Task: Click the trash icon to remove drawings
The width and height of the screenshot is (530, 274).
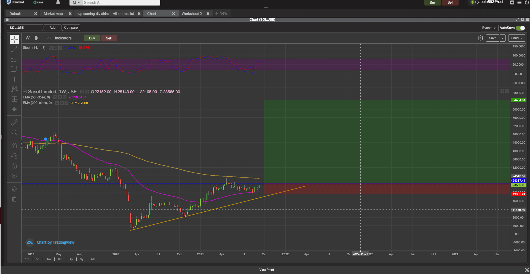Action: pos(14,199)
